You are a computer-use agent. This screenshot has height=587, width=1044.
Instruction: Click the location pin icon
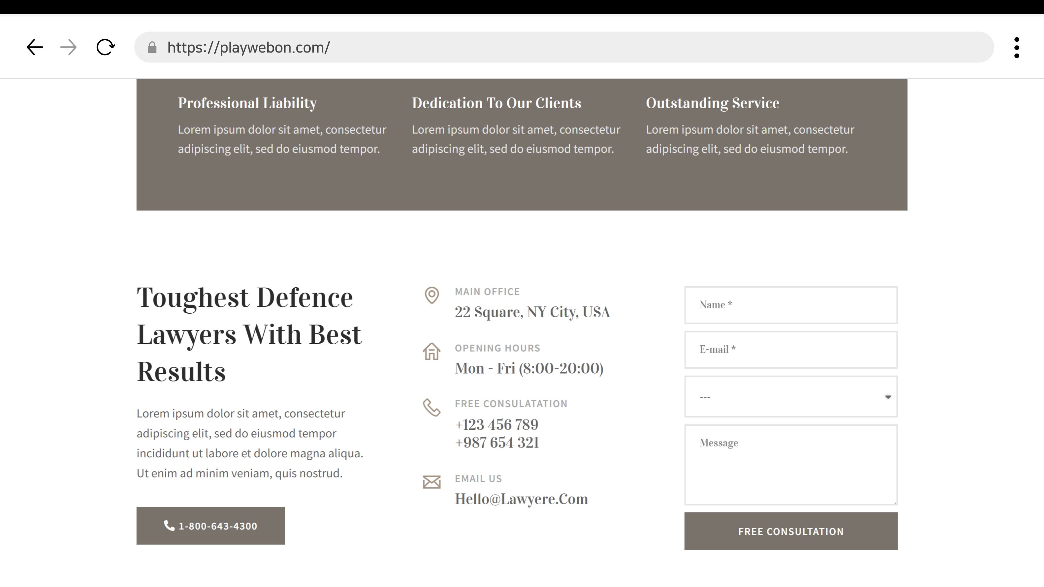pyautogui.click(x=432, y=295)
